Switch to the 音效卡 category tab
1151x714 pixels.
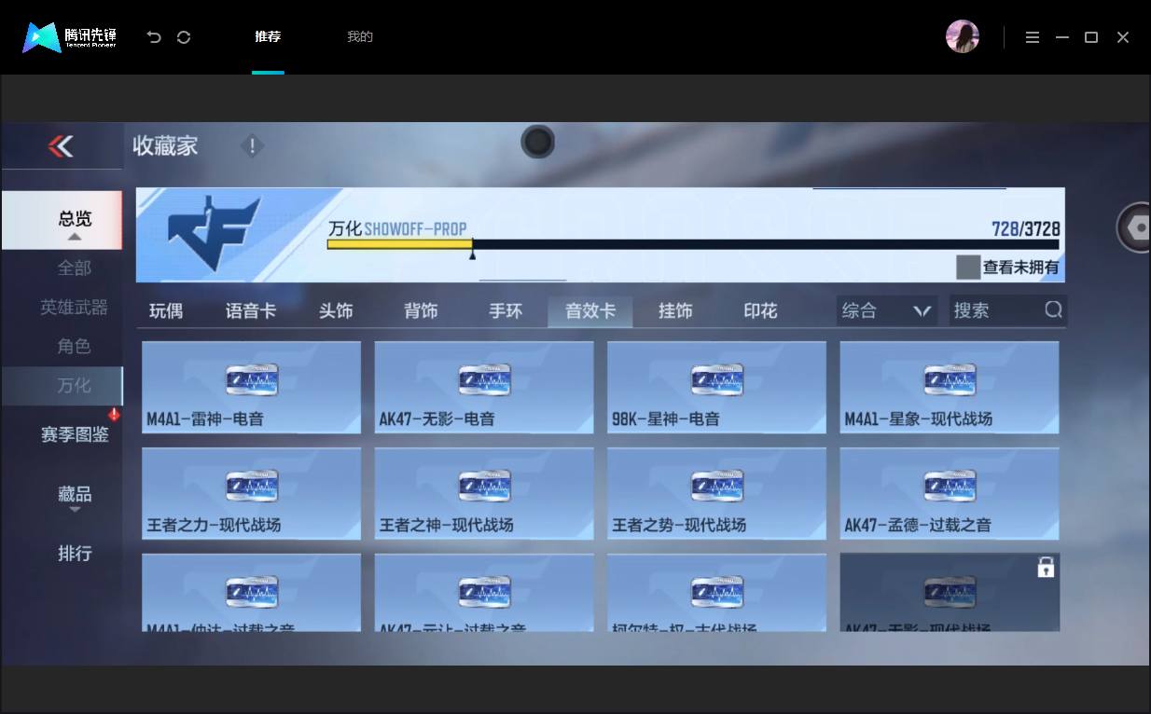tap(590, 311)
